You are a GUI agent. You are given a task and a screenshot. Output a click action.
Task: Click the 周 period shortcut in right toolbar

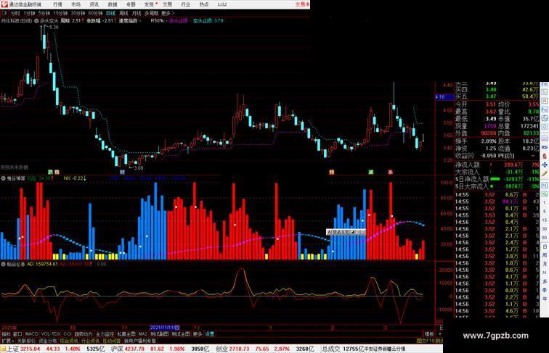545,255
